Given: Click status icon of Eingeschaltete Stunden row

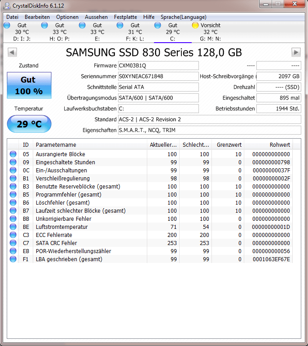Looking at the screenshot, I should coord(13,162).
